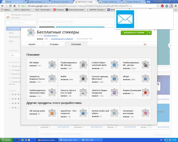
Task: Activate the Бесплатные стикеры browser tab
Action: tap(86, 2)
